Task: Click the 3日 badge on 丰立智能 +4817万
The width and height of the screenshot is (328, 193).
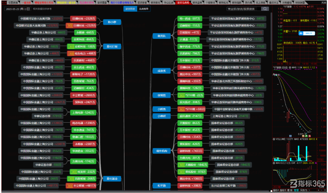Action: 69,186
